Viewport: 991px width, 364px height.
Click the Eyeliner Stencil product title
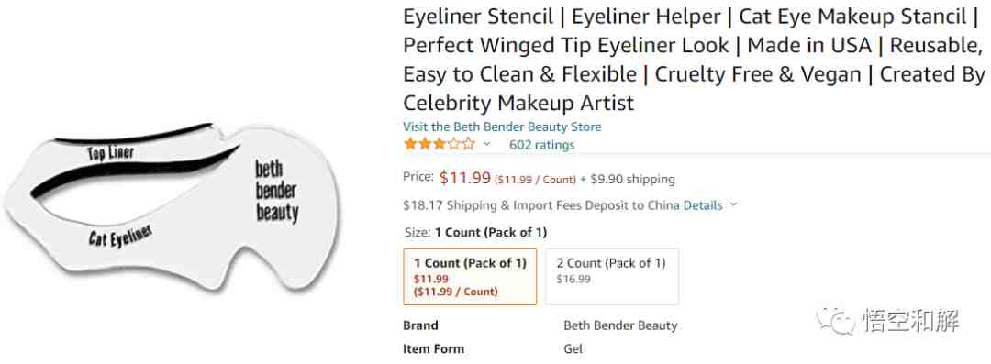coord(694,60)
